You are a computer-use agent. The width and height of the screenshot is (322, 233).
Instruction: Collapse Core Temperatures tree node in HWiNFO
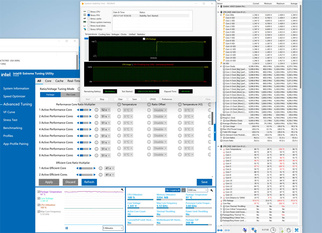pyautogui.click(x=221, y=149)
